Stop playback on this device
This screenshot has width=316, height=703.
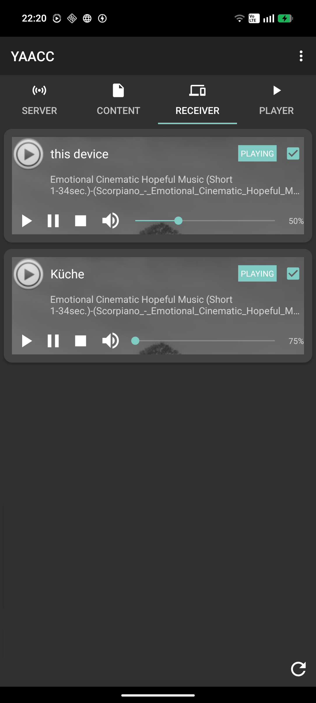tap(80, 221)
